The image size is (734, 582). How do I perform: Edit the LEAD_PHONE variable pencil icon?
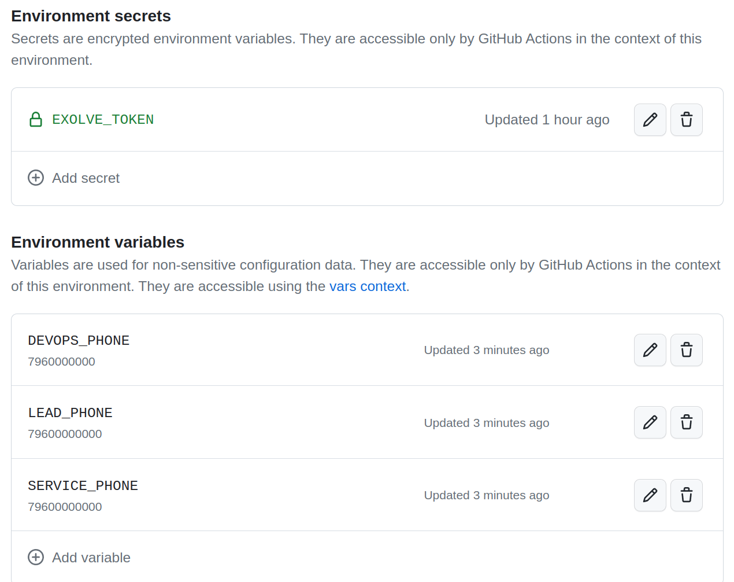click(x=650, y=422)
